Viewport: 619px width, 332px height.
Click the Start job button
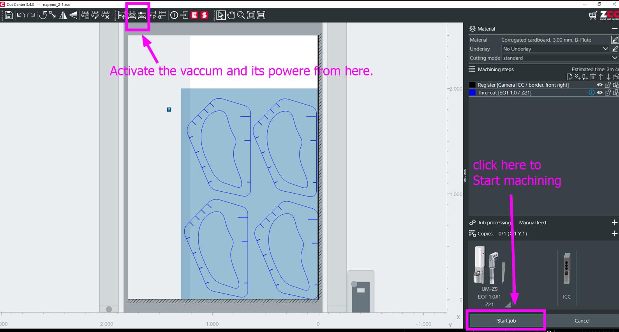point(506,321)
